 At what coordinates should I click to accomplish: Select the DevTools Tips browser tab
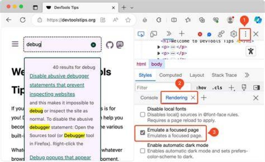tap(81, 8)
